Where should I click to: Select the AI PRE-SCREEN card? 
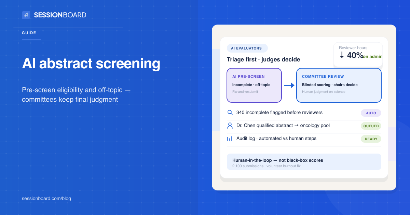[x=254, y=85]
